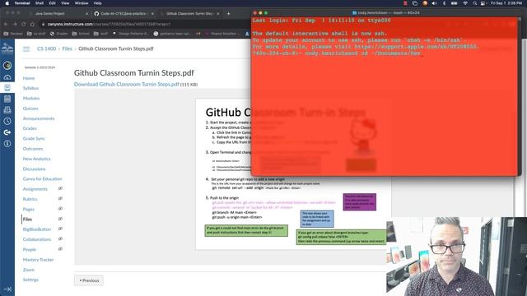The height and width of the screenshot is (296, 527).
Task: Click the browser Back arrow
Action: pos(6,24)
